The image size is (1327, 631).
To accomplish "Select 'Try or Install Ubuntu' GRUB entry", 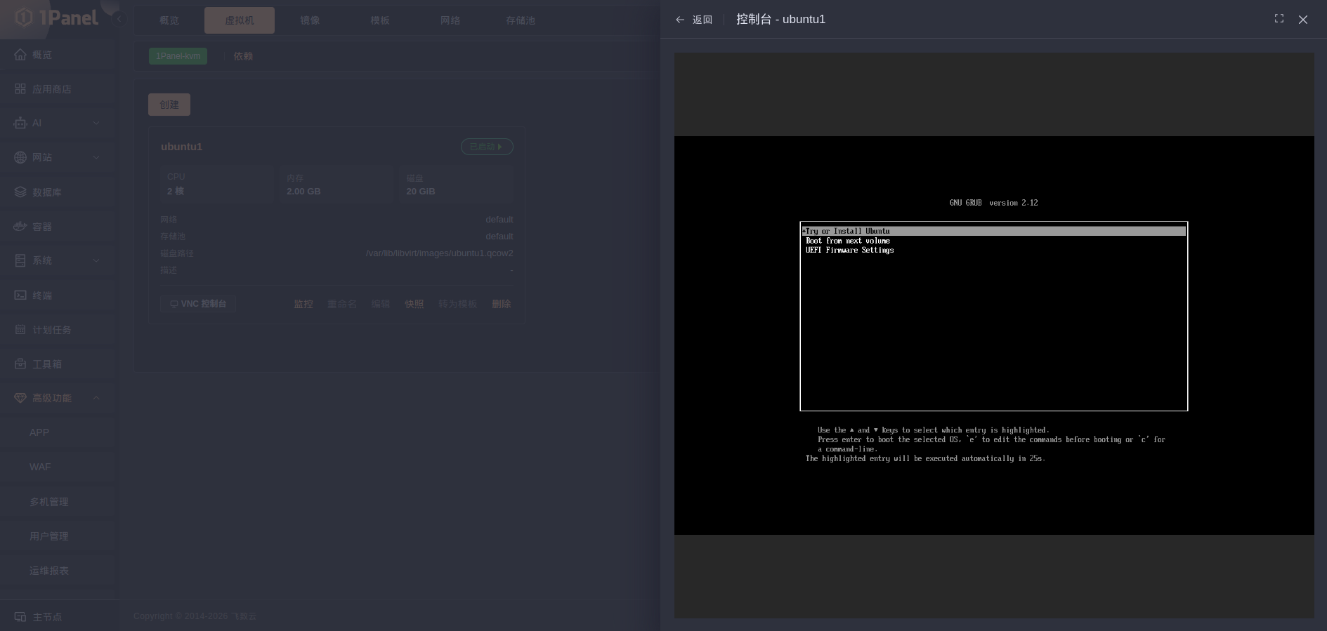I will point(993,231).
